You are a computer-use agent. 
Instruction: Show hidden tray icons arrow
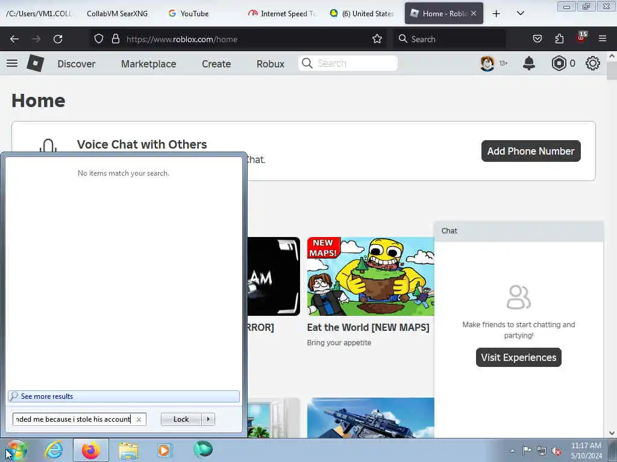click(512, 451)
